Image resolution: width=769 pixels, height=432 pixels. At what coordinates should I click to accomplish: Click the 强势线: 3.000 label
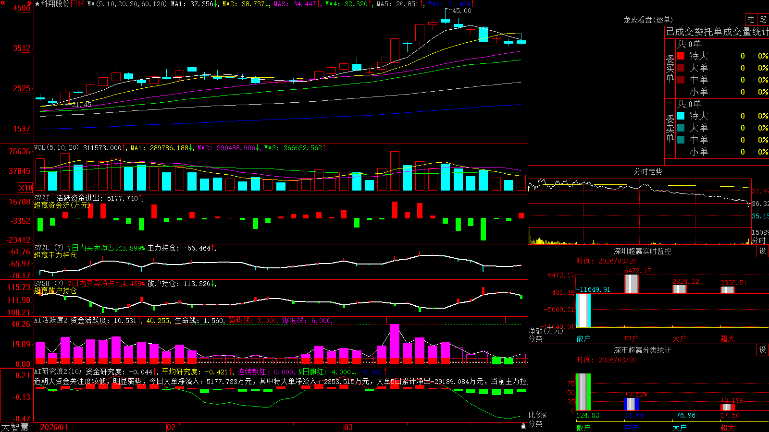click(x=253, y=320)
